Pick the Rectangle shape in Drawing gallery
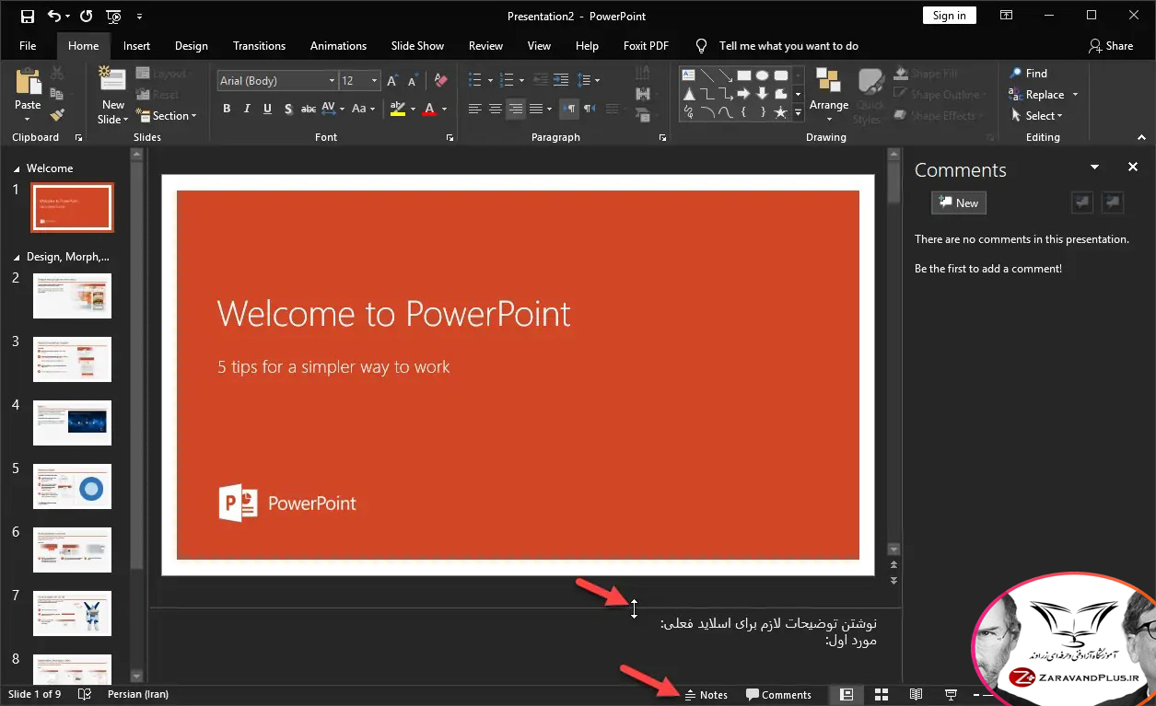1156x706 pixels. click(744, 75)
